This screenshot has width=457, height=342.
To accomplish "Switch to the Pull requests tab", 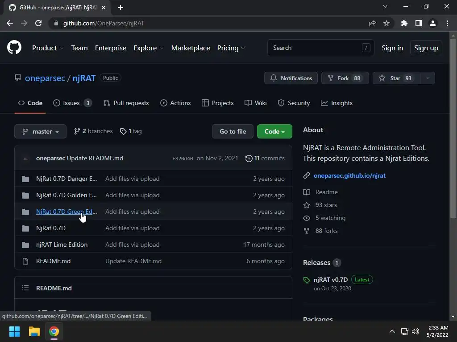I will pyautogui.click(x=126, y=103).
